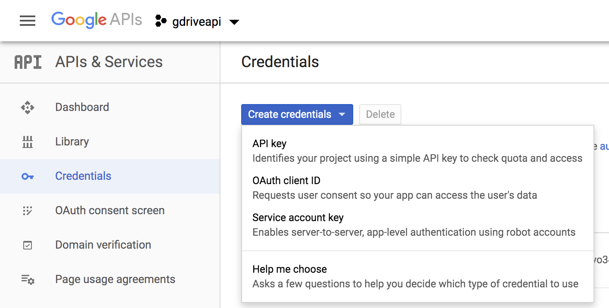Viewport: 609px width, 308px height.
Task: Click the gdriveapi project hexagon icon
Action: coord(161,21)
